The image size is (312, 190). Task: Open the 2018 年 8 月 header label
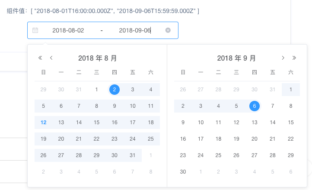(x=97, y=58)
